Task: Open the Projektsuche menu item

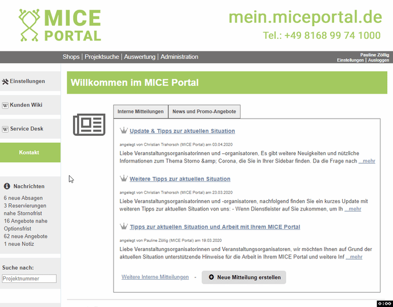Action: (x=103, y=57)
